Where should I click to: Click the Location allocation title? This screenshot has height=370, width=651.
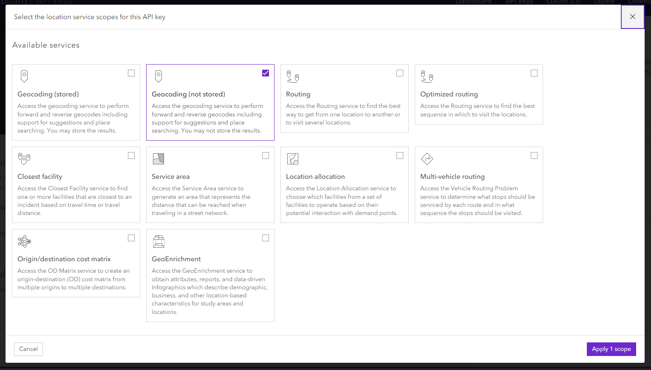[315, 177]
